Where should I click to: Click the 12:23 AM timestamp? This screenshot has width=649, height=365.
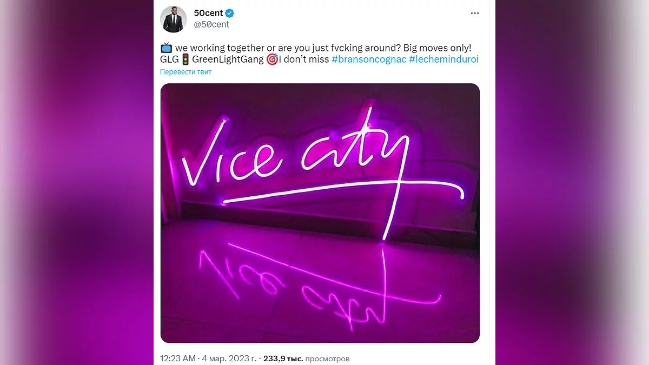[x=178, y=358]
